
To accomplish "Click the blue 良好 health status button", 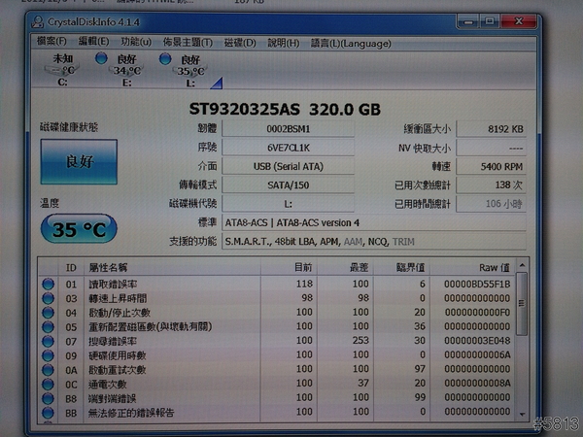I will pos(80,162).
